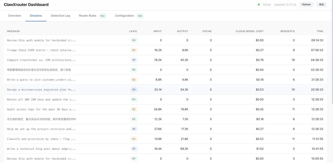
Task: Click the live badge next to Configuration
Action: (140, 16)
